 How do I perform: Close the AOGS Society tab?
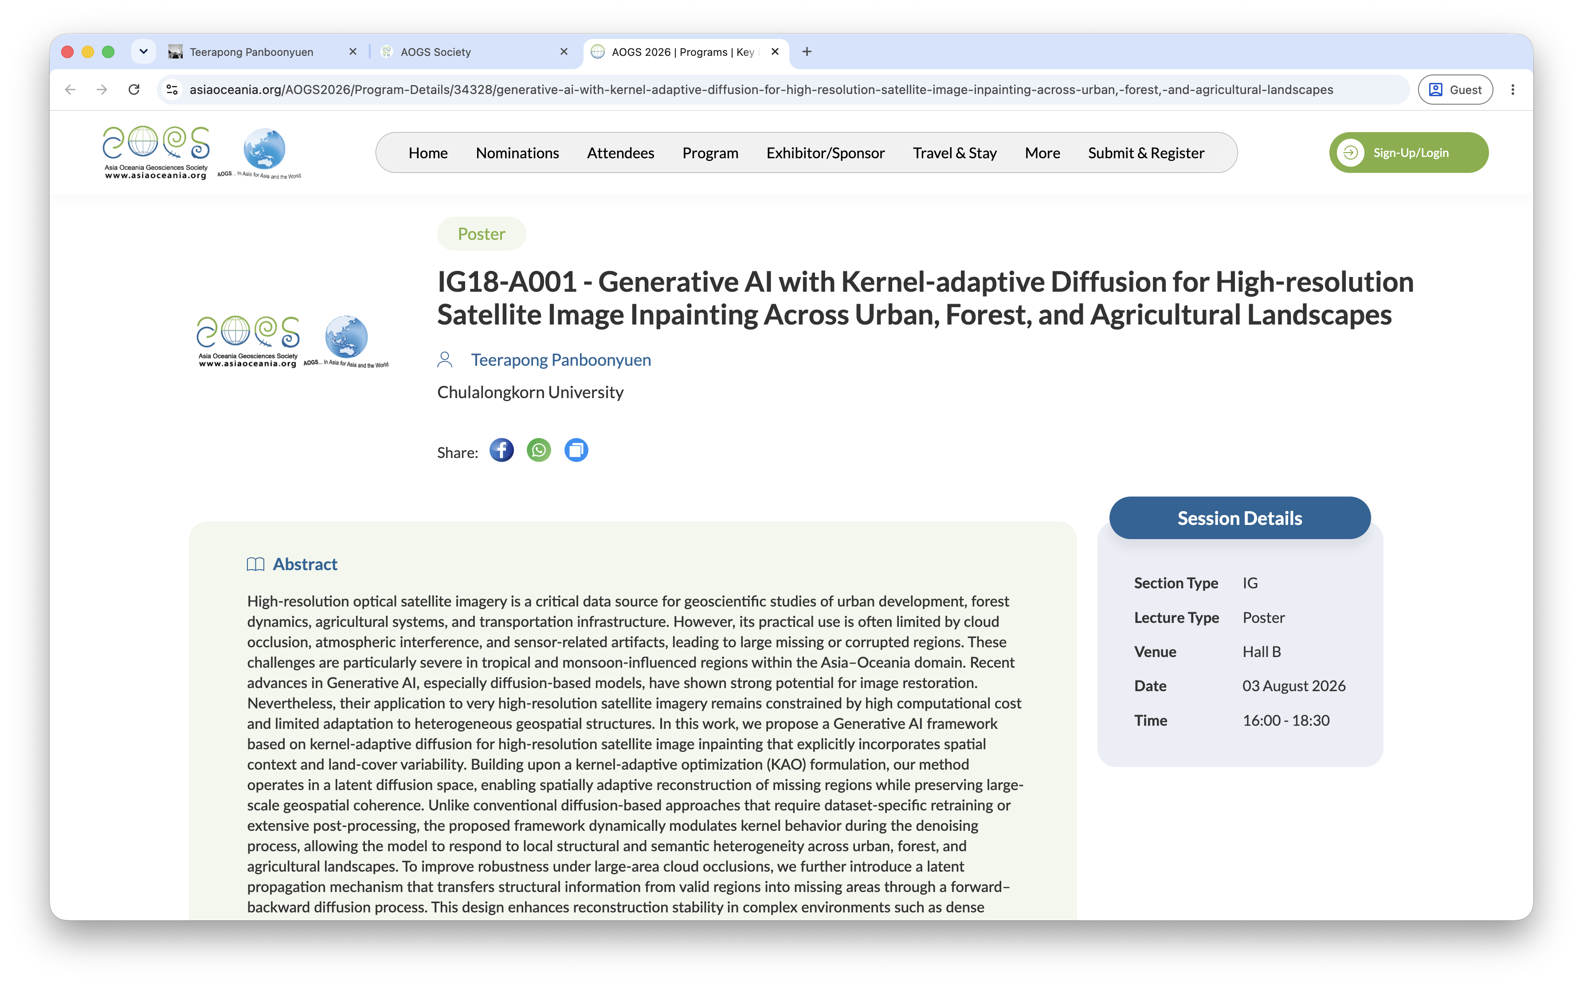point(564,51)
